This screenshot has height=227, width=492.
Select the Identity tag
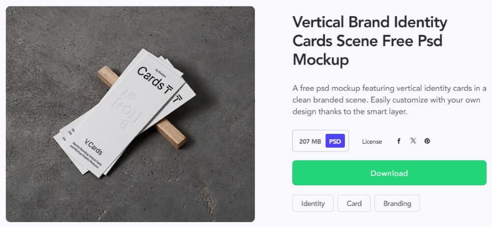tap(313, 203)
